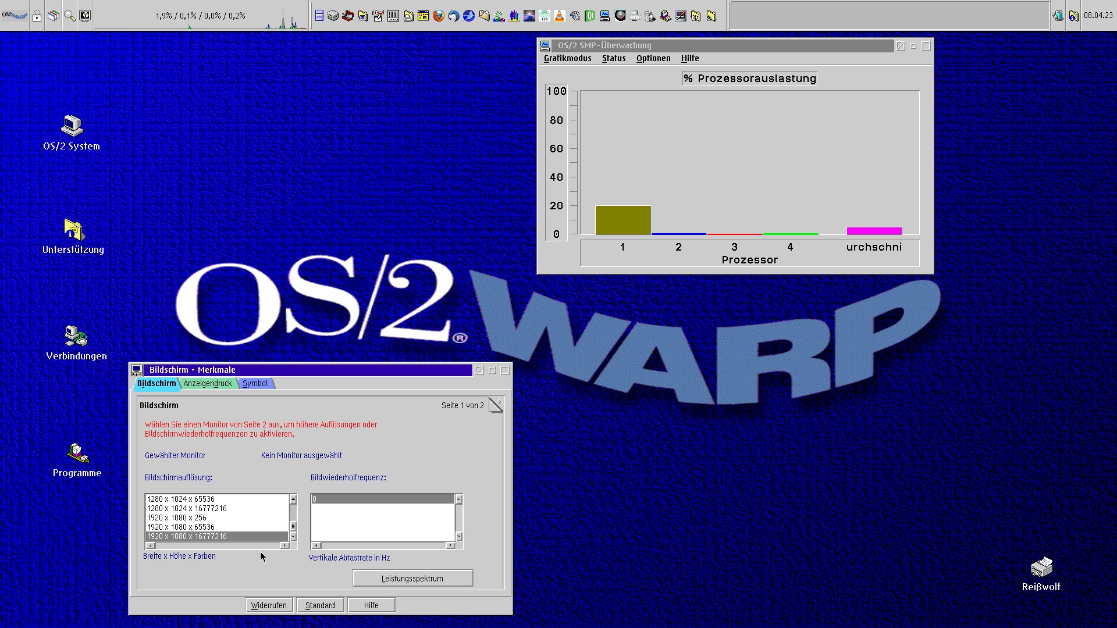The image size is (1117, 628).
Task: Select resolution 1920 x 1080 x 256
Action: (217, 518)
